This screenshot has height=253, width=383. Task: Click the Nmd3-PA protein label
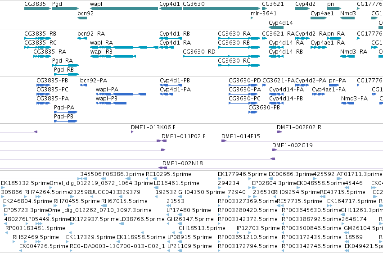pos(355,99)
